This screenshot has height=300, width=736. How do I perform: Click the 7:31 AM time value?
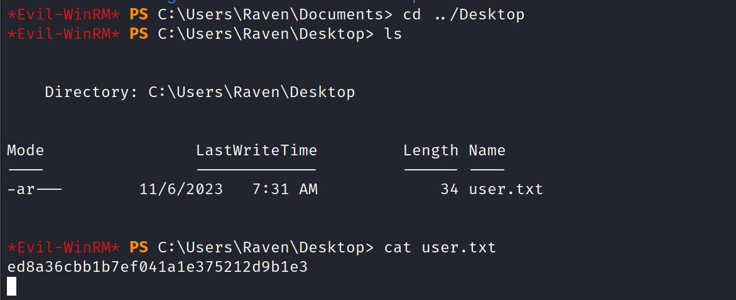284,189
